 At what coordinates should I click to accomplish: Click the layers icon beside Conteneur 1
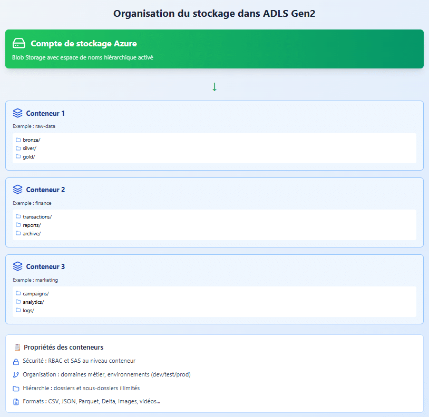[18, 113]
